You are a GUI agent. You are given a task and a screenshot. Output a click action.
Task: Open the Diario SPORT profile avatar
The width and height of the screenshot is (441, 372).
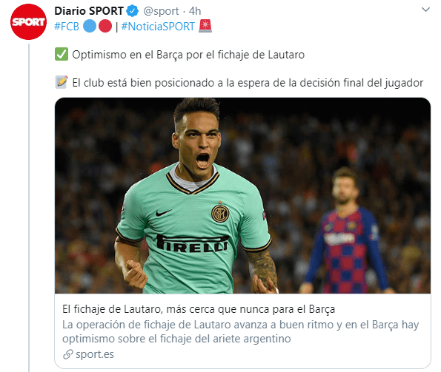coord(28,21)
